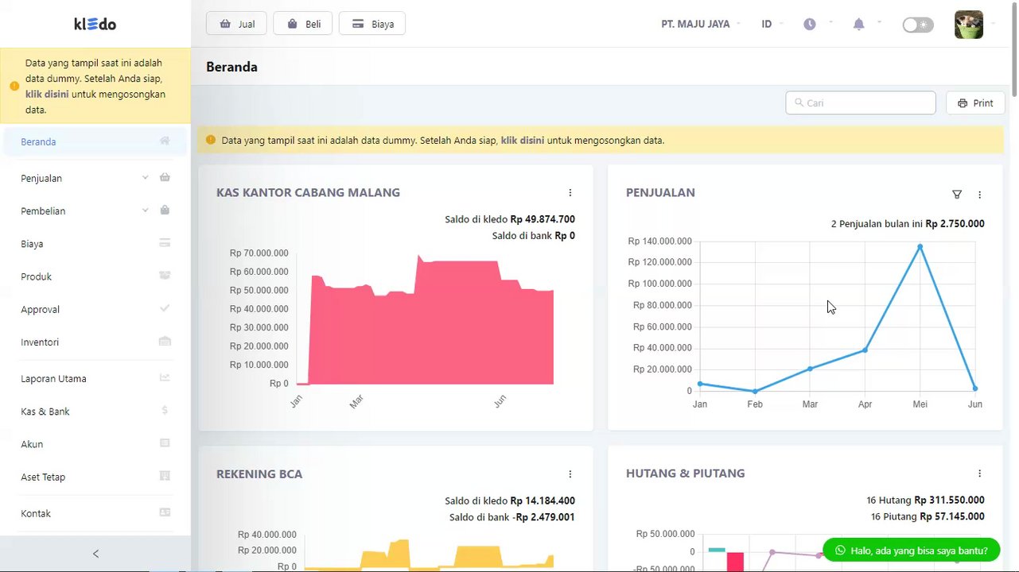Expand the Pembelian sidebar menu
1019x572 pixels.
(x=95, y=211)
